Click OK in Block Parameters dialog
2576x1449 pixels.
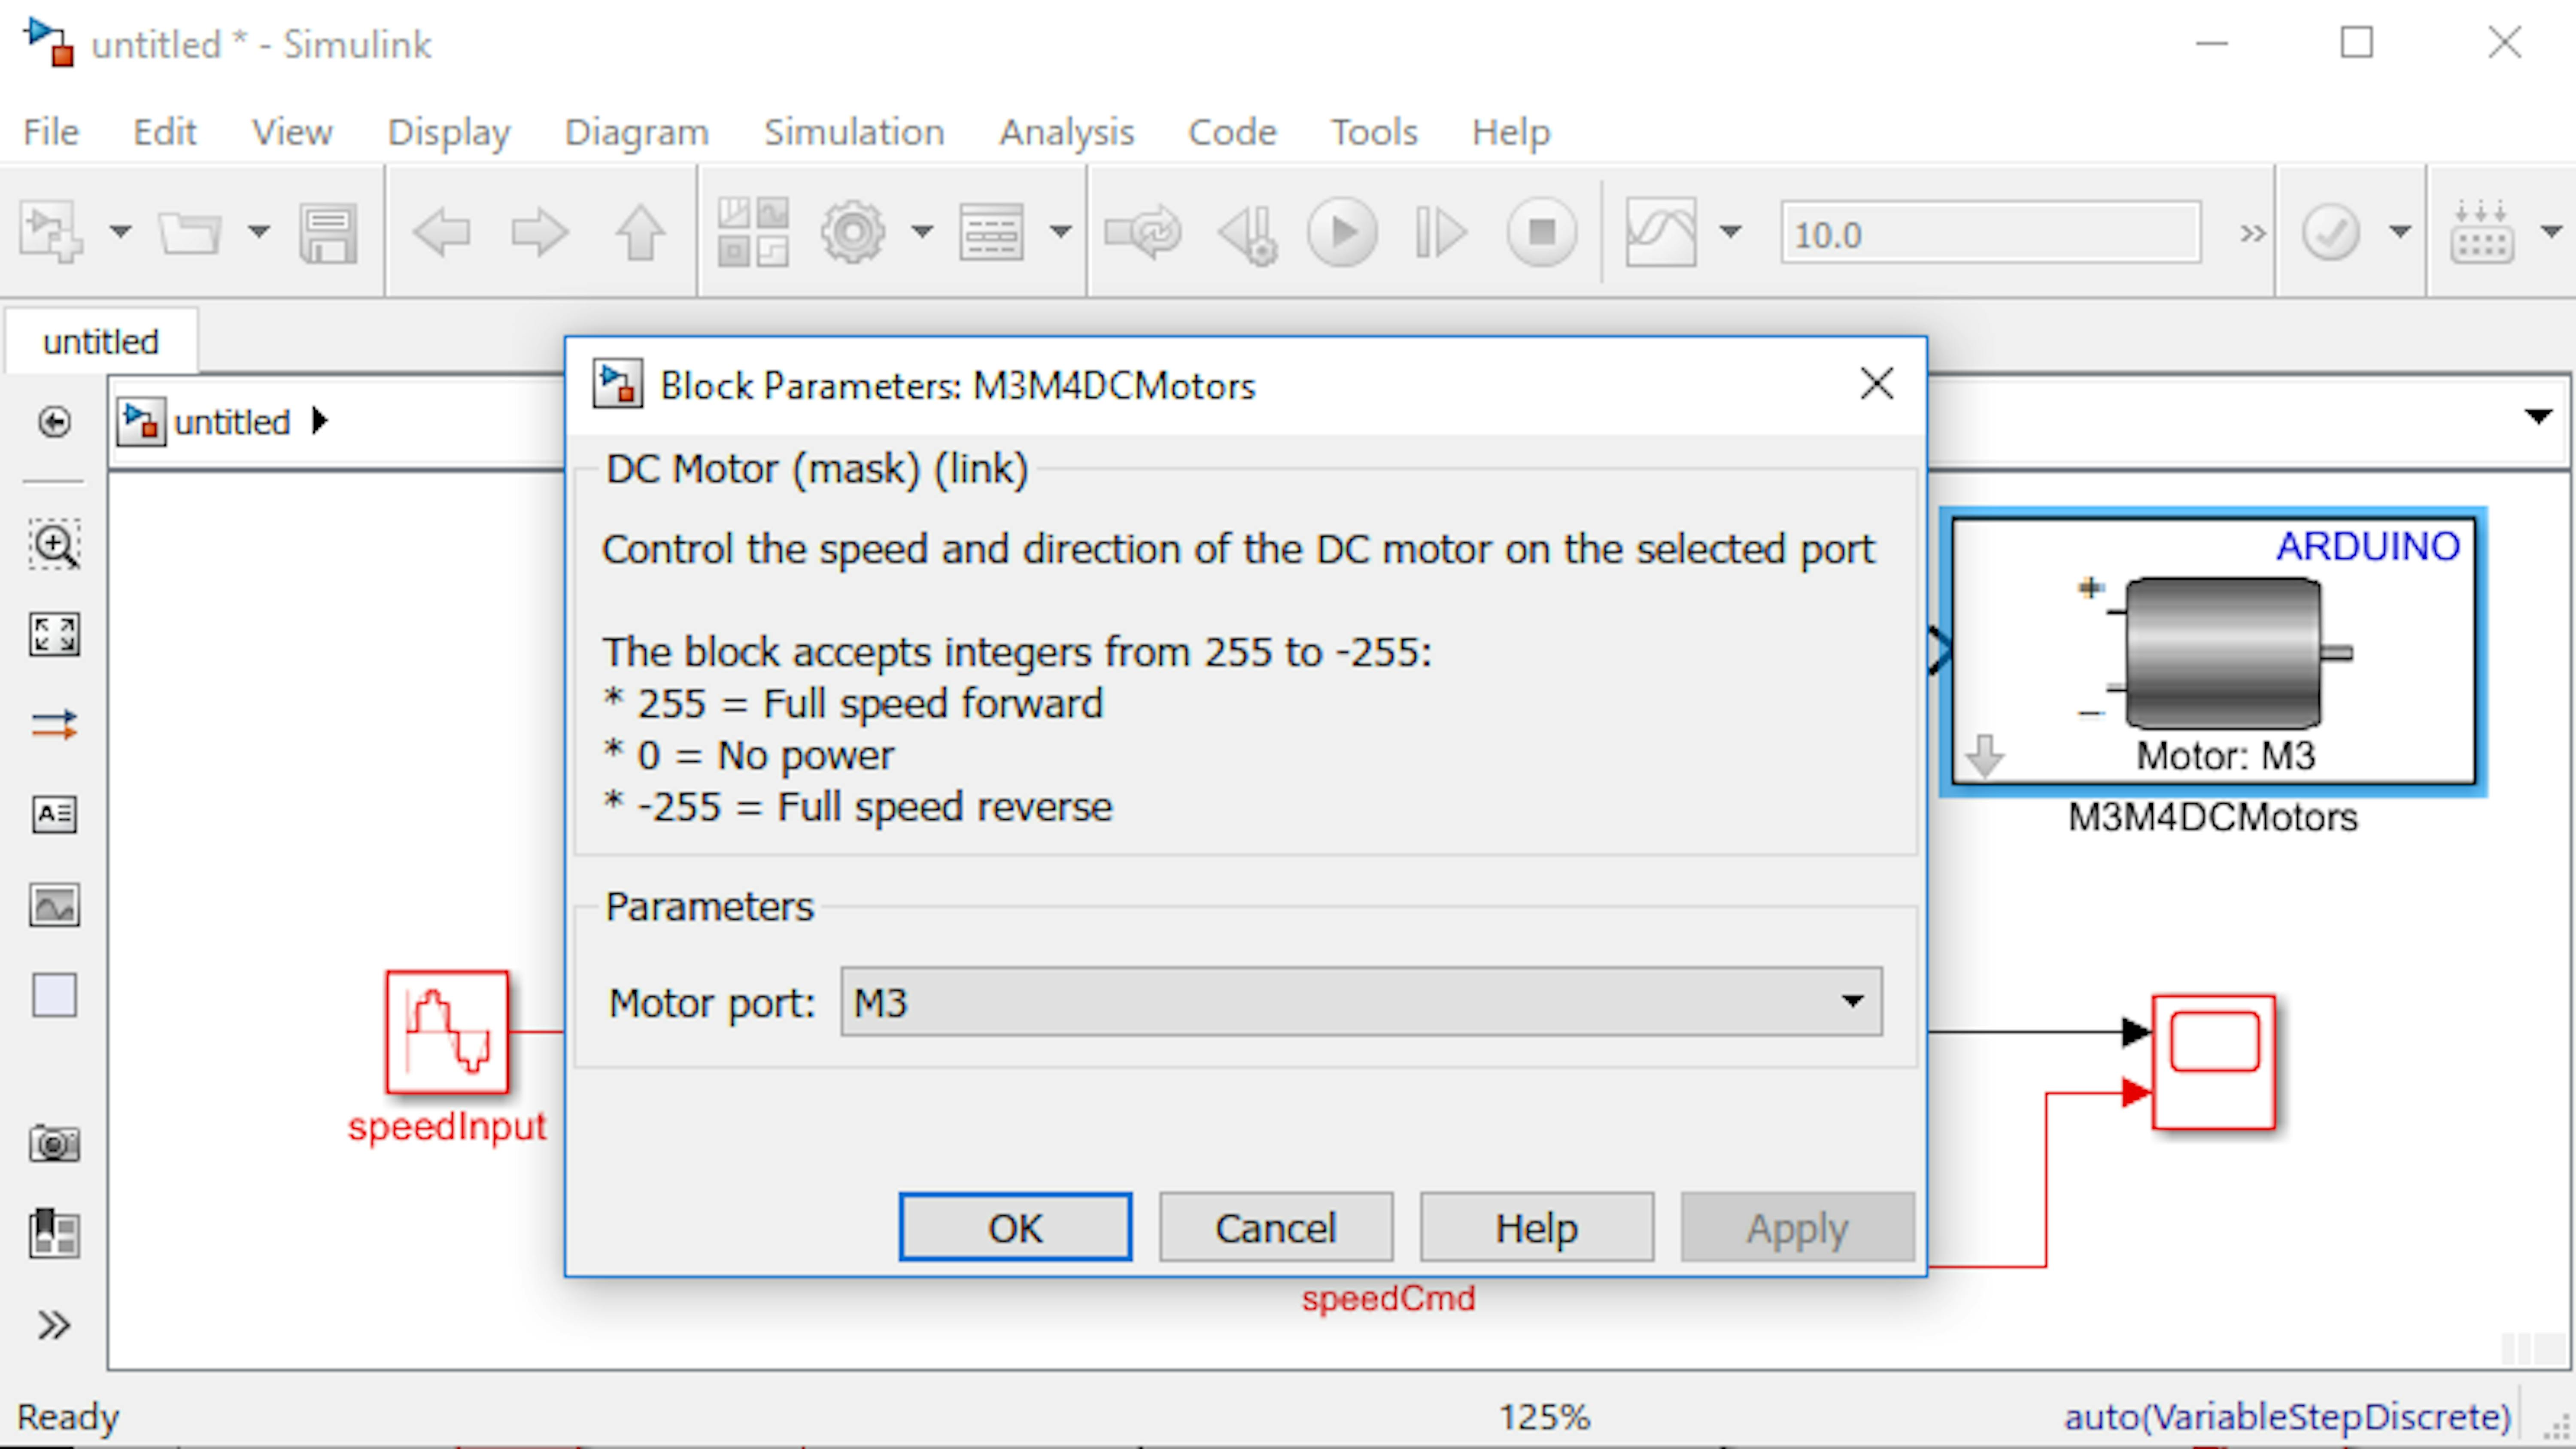point(1015,1227)
